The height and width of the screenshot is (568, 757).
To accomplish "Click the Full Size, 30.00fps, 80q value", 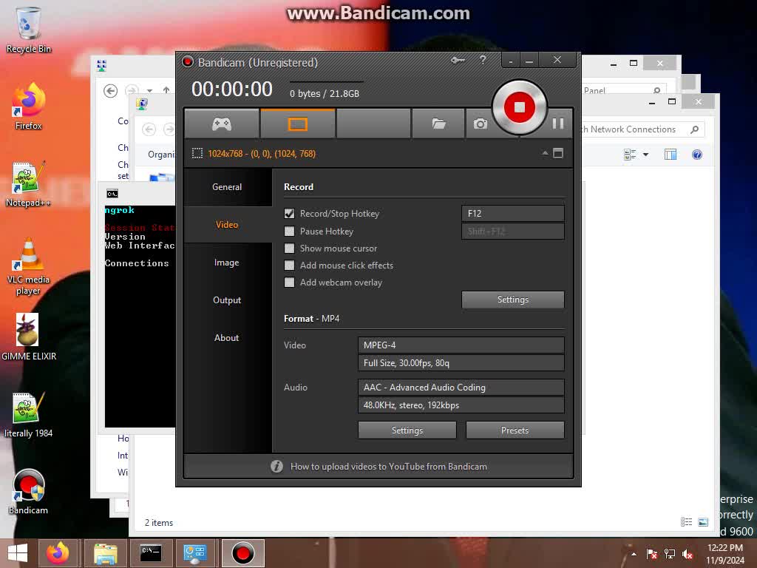I will pos(461,362).
